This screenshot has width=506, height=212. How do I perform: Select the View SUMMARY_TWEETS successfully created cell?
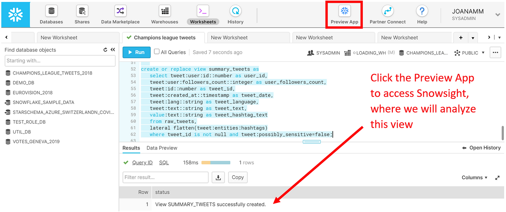point(211,205)
